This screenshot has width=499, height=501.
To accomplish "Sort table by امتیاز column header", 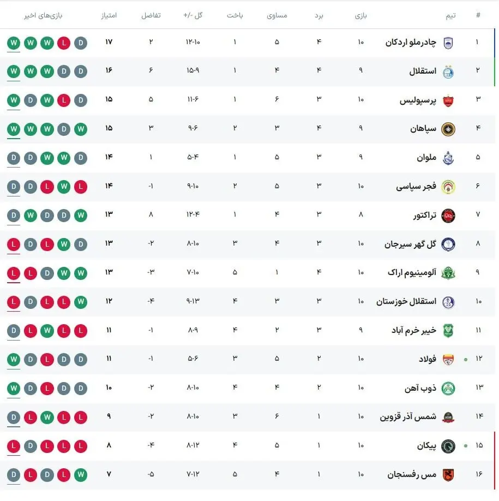I will click(x=109, y=15).
